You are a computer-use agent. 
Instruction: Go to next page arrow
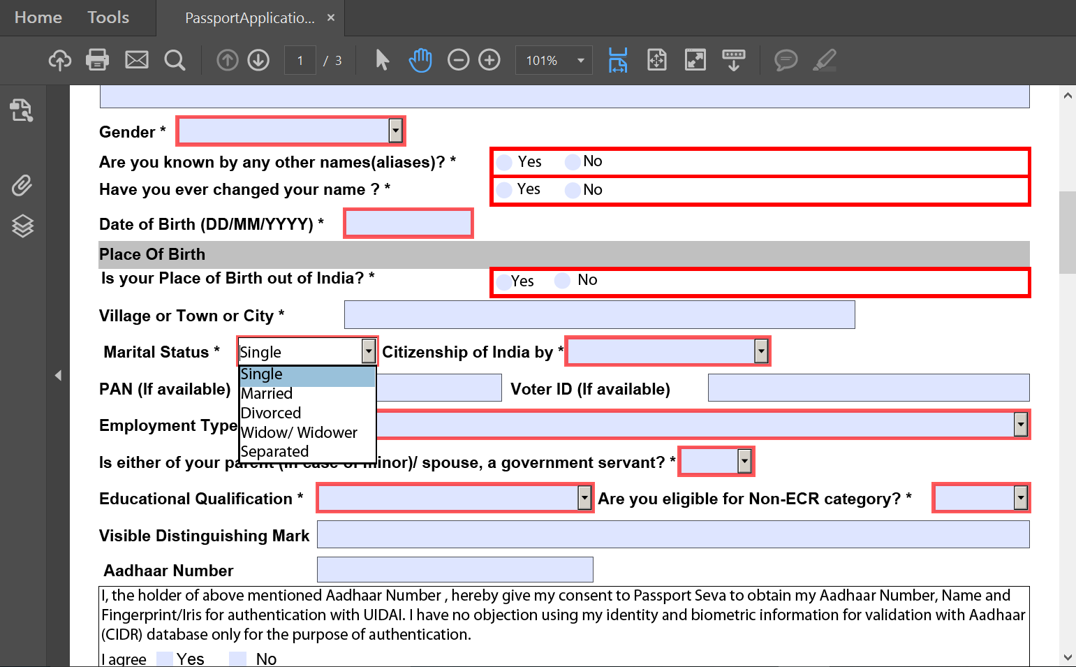258,60
